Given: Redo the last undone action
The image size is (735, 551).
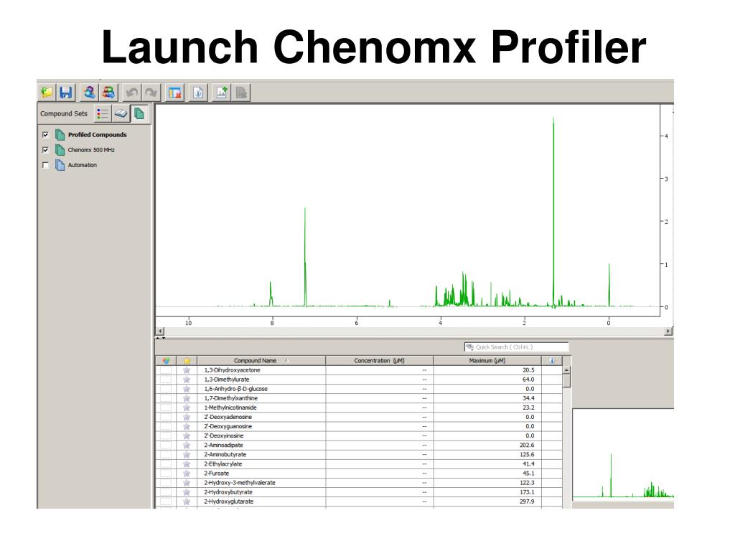Looking at the screenshot, I should tap(151, 93).
